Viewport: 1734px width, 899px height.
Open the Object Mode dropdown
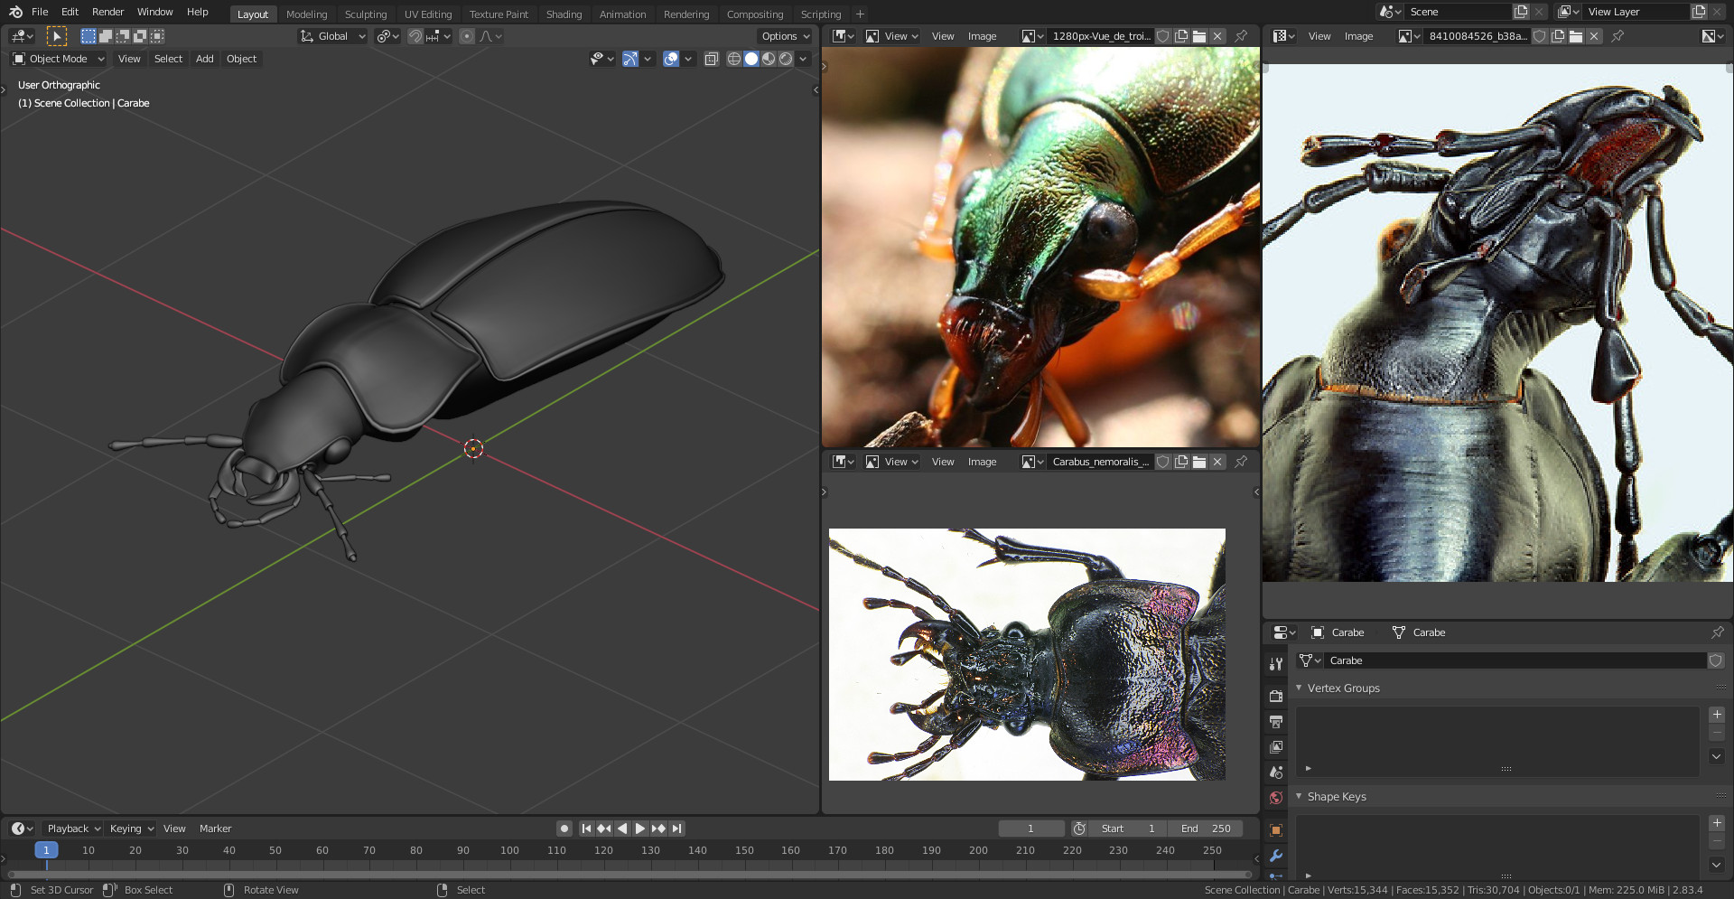pyautogui.click(x=59, y=59)
